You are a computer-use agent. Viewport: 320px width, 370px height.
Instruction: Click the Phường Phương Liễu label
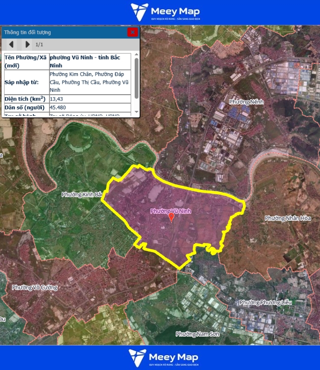click(265, 302)
